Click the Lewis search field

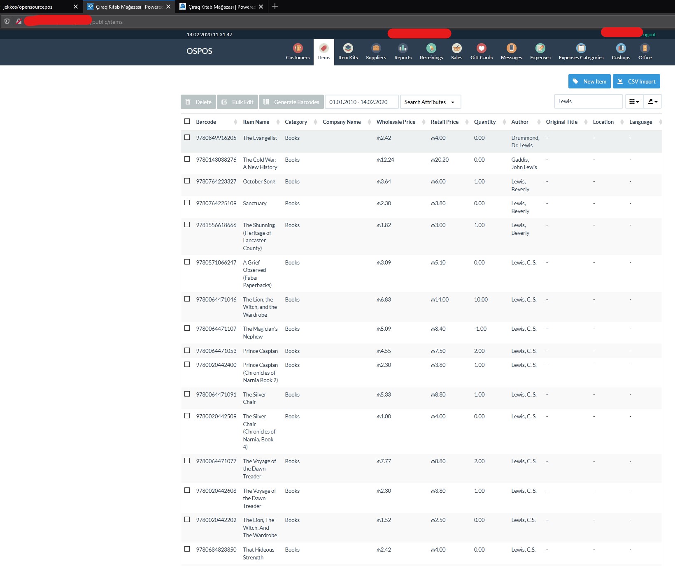(x=588, y=101)
